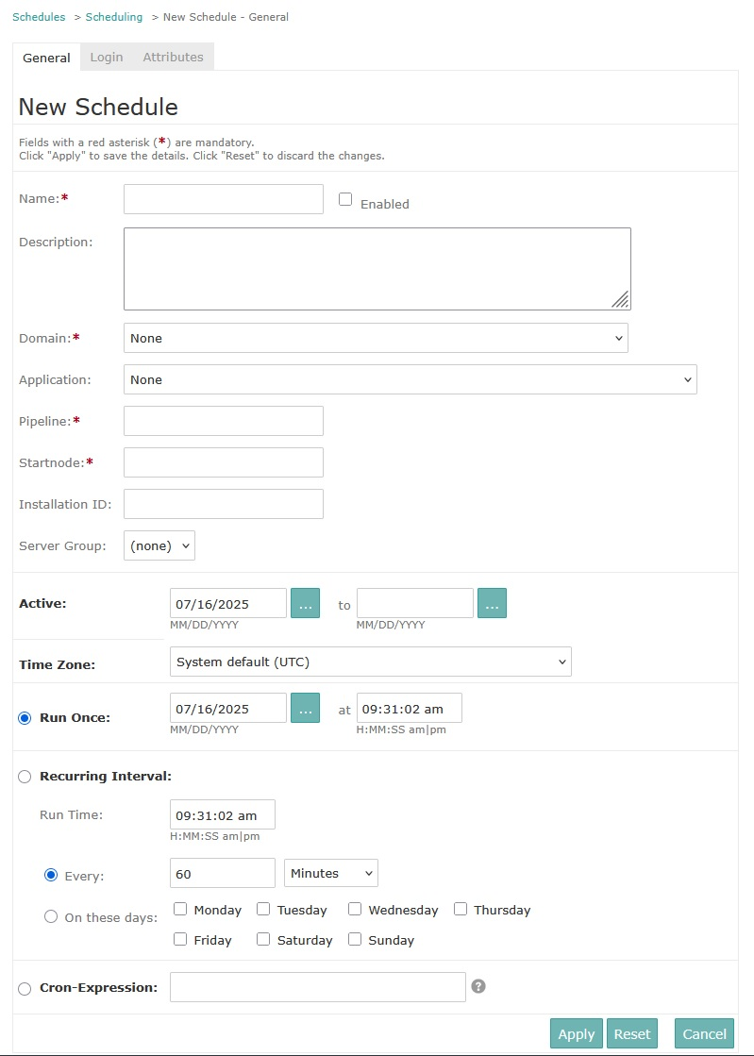Viewport: 754px width, 1056px height.
Task: Open the Server Group dropdown
Action: tap(159, 545)
